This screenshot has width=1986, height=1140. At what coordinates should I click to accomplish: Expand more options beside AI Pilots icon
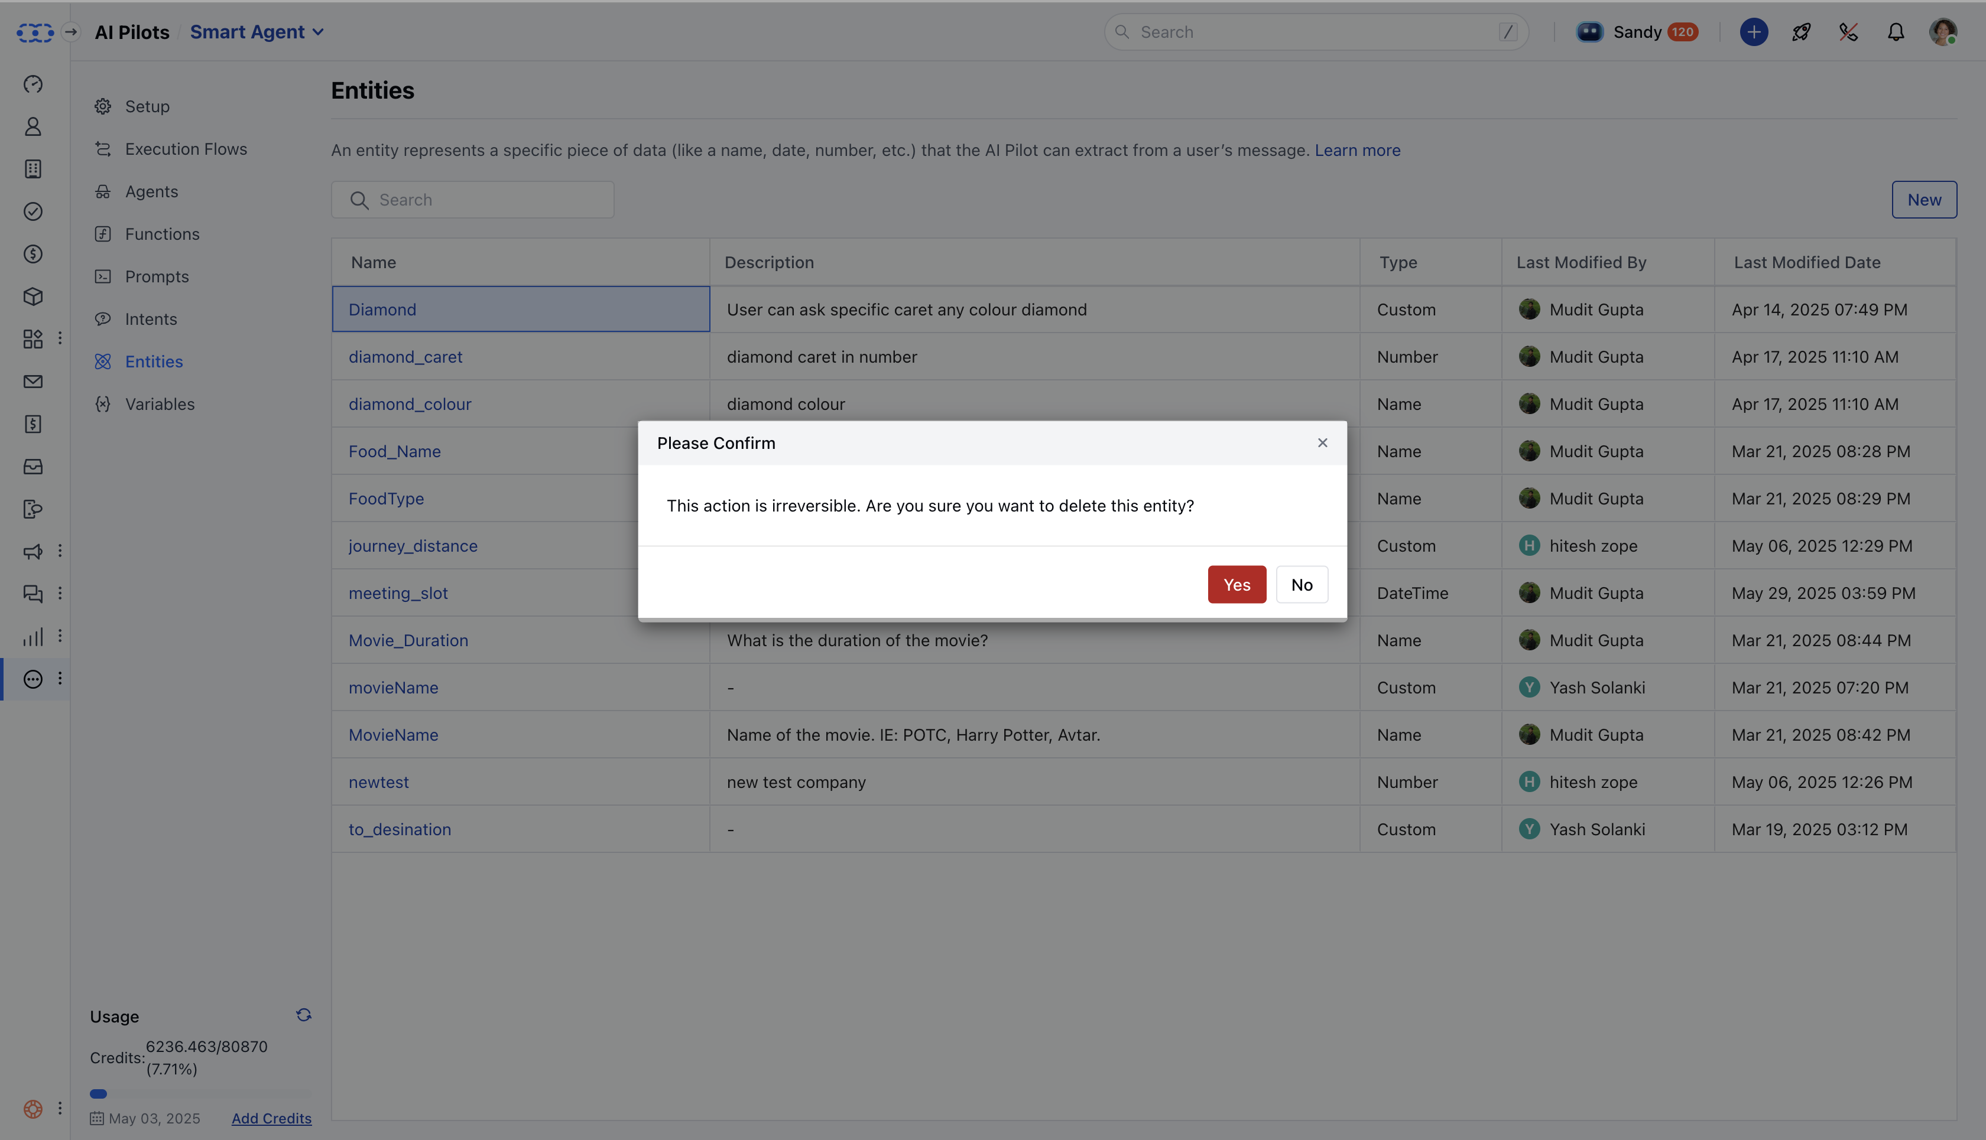point(60,678)
